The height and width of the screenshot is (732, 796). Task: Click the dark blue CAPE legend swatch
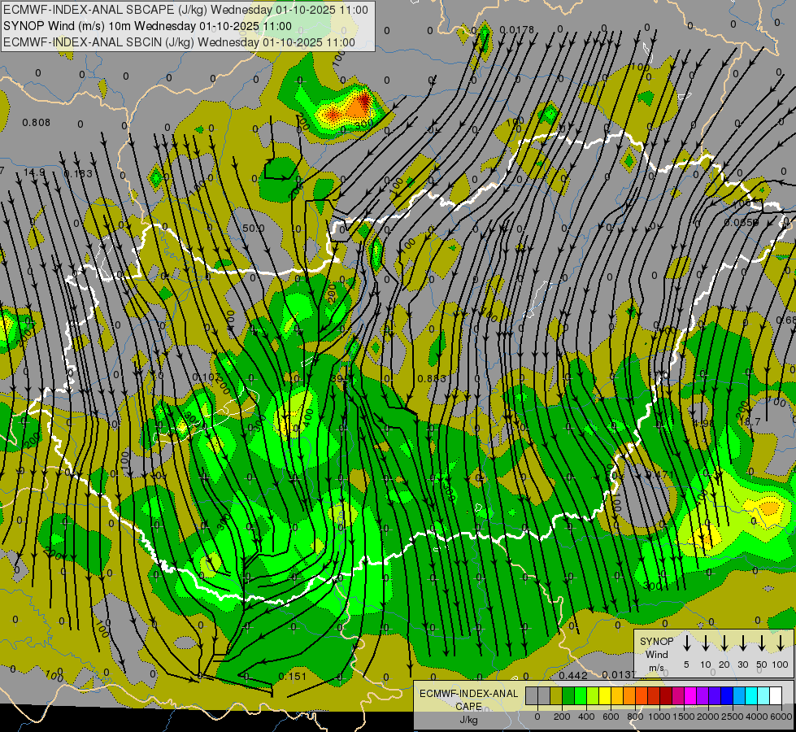727,695
